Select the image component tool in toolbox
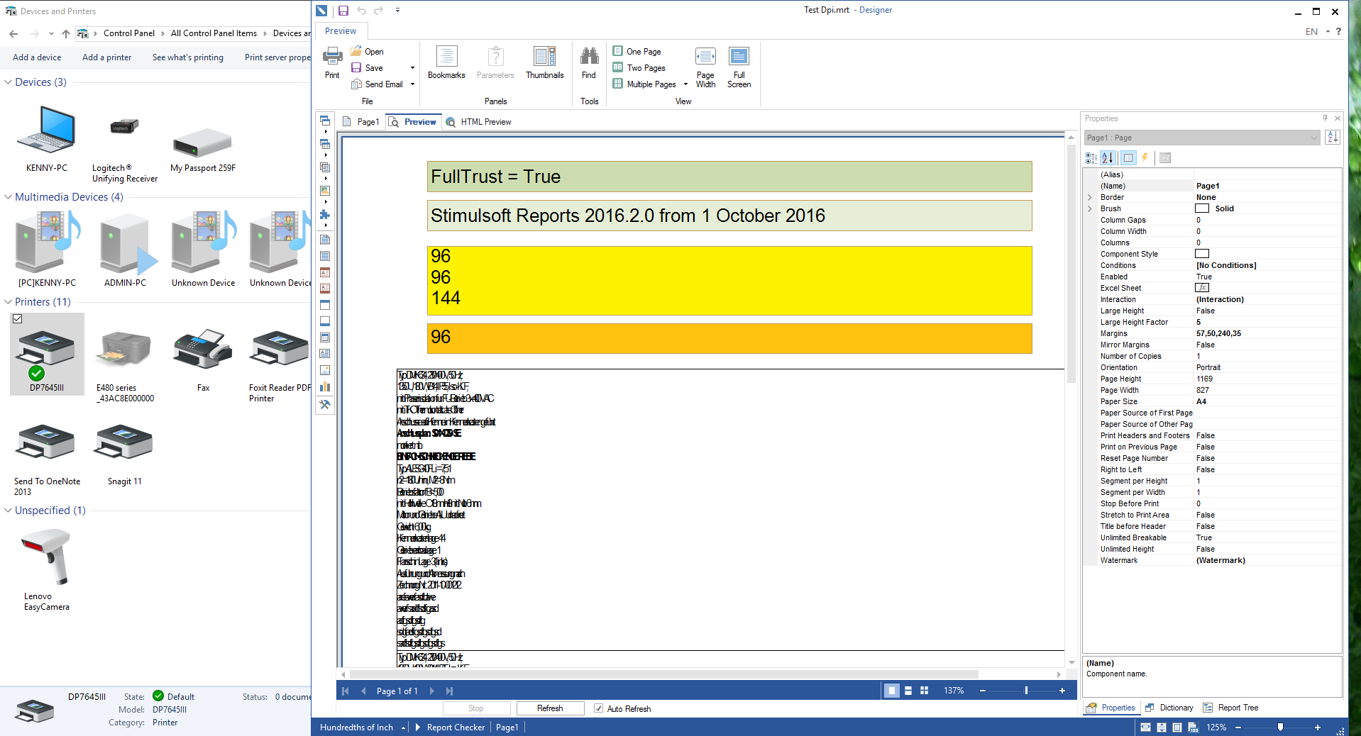The width and height of the screenshot is (1361, 736). point(325,370)
